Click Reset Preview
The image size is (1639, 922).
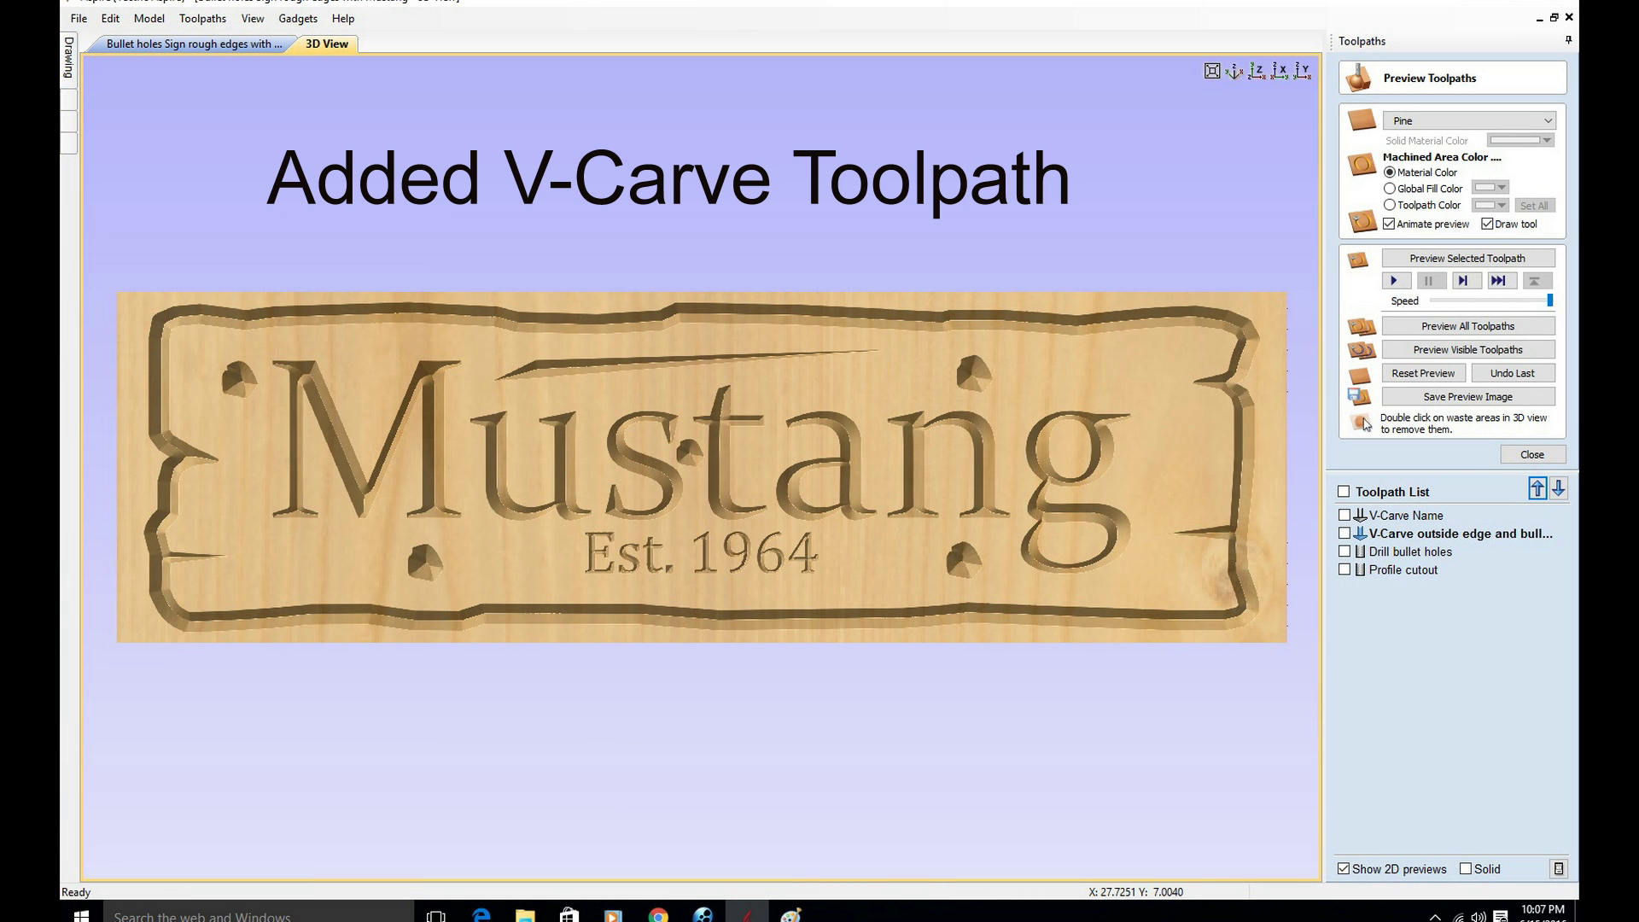pyautogui.click(x=1423, y=373)
